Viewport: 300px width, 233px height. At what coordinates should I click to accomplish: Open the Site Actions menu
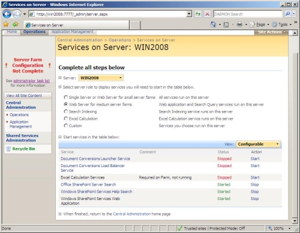tap(271, 32)
